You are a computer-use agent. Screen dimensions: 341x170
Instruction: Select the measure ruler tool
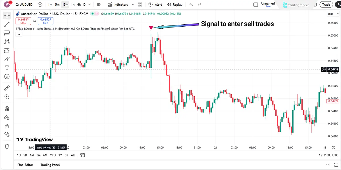(x=7, y=88)
